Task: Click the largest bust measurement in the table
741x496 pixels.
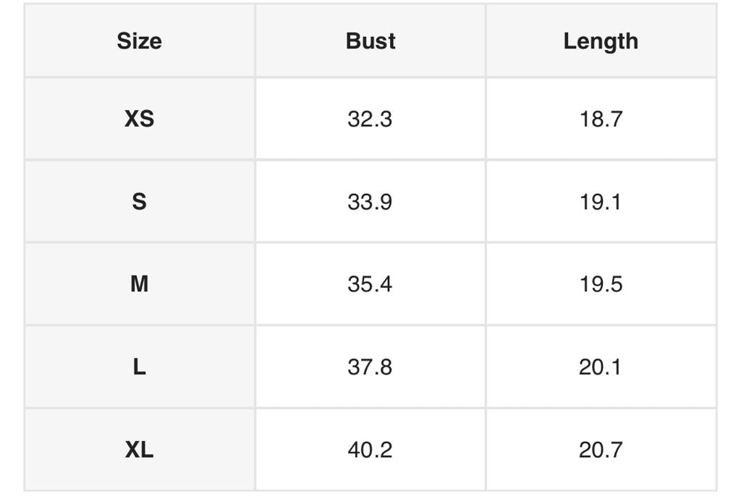Action: [x=370, y=450]
